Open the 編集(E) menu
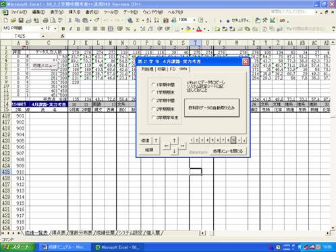 pyautogui.click(x=38, y=12)
